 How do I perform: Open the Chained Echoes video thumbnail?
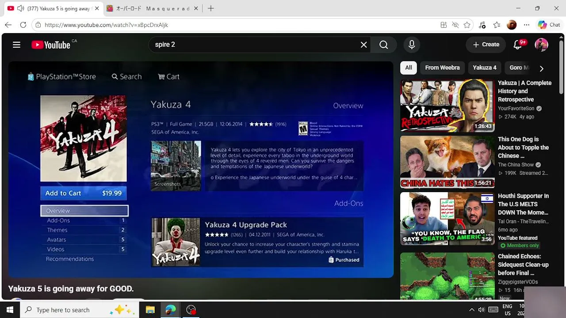pos(447,276)
